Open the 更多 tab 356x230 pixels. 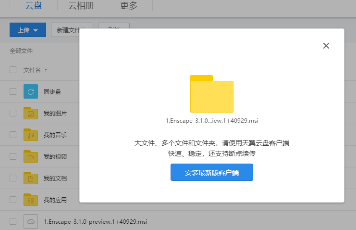pyautogui.click(x=128, y=5)
